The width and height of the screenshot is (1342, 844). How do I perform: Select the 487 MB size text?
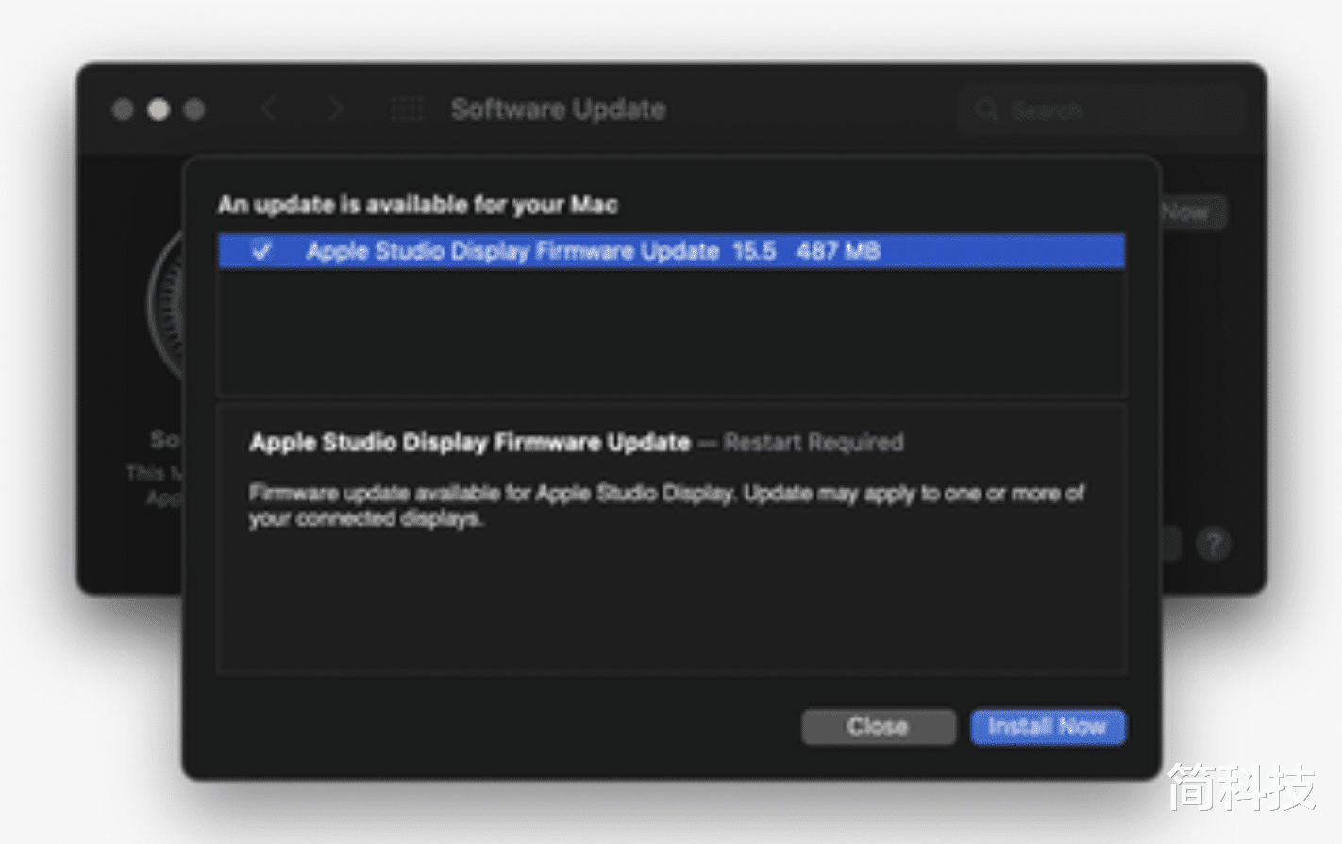click(838, 251)
